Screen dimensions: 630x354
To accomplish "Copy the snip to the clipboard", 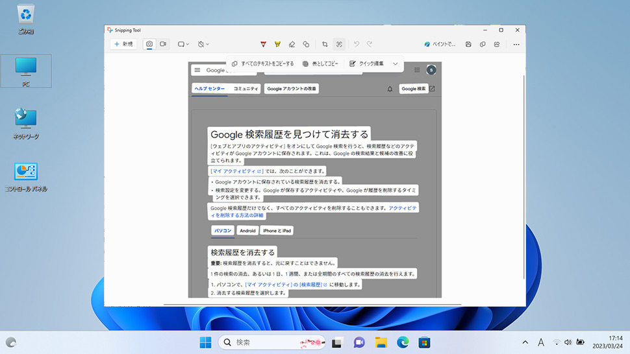I will pos(483,44).
